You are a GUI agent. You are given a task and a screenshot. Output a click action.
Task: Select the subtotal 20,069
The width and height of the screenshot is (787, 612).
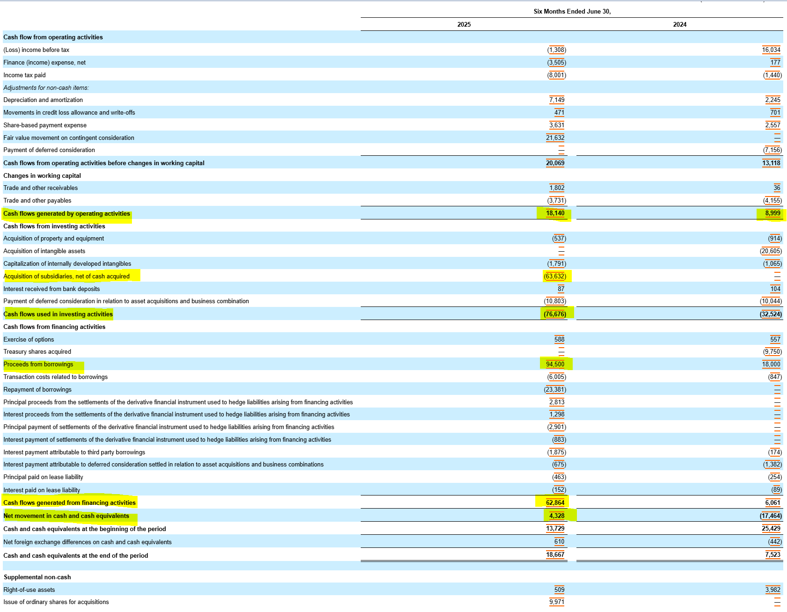click(x=555, y=163)
